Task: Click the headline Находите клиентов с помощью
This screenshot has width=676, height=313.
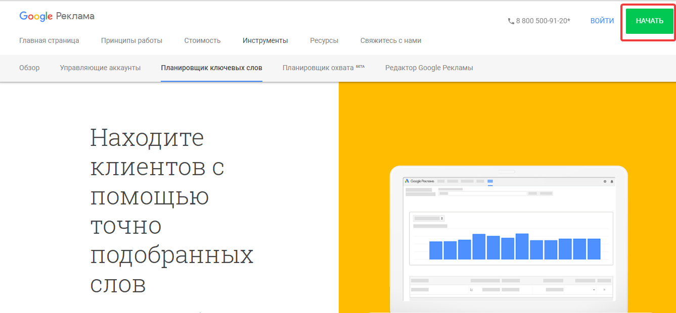Action: [x=172, y=211]
